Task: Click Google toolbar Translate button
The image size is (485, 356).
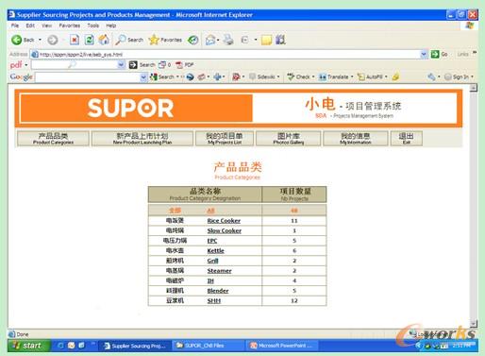Action: (x=335, y=76)
